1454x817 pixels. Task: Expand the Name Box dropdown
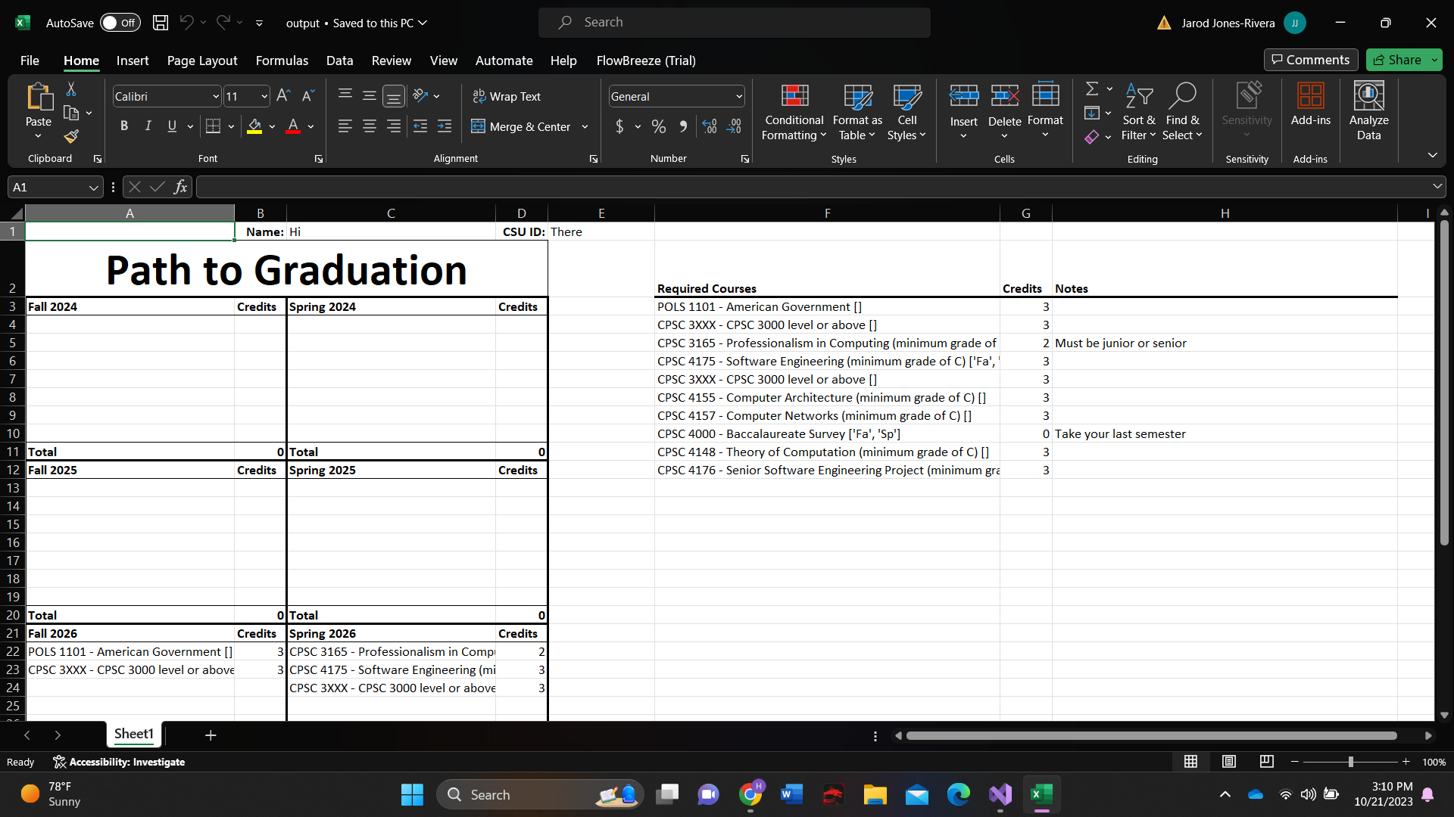94,187
